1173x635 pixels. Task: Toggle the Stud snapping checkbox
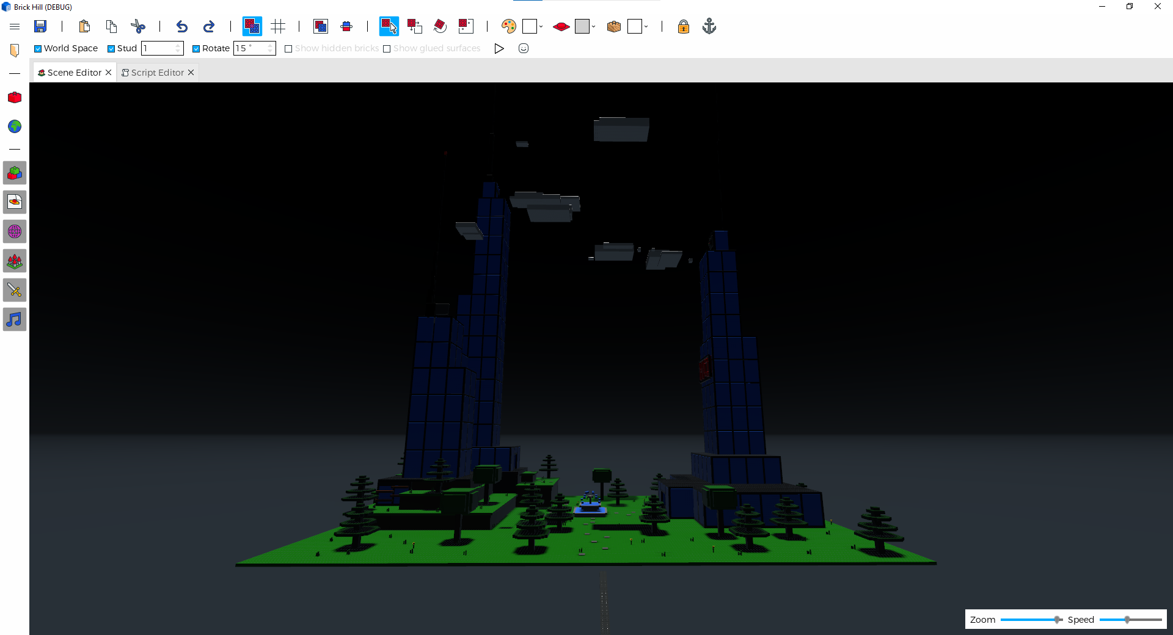click(x=111, y=49)
